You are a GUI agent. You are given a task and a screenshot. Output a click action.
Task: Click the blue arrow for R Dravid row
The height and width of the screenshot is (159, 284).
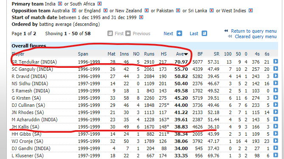click(x=276, y=76)
